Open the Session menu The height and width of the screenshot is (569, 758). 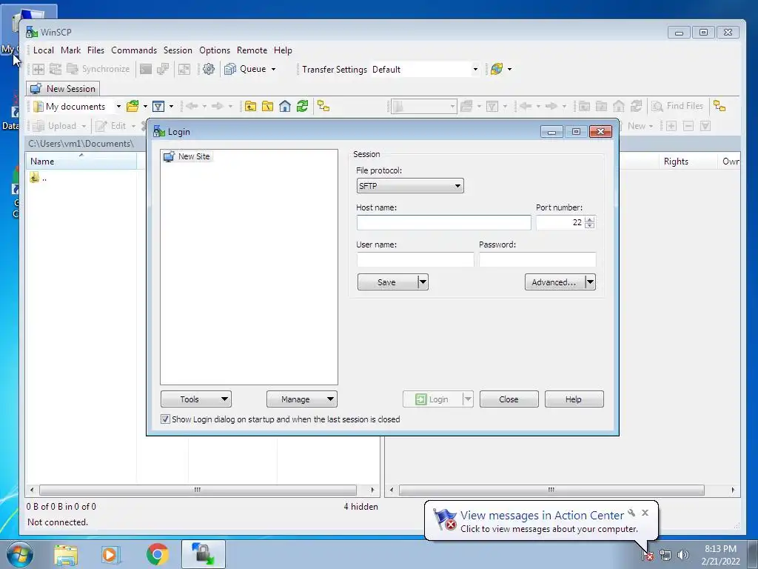tap(178, 50)
